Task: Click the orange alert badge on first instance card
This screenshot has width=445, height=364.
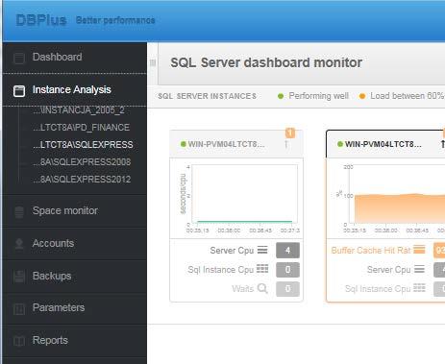Action: (x=290, y=133)
